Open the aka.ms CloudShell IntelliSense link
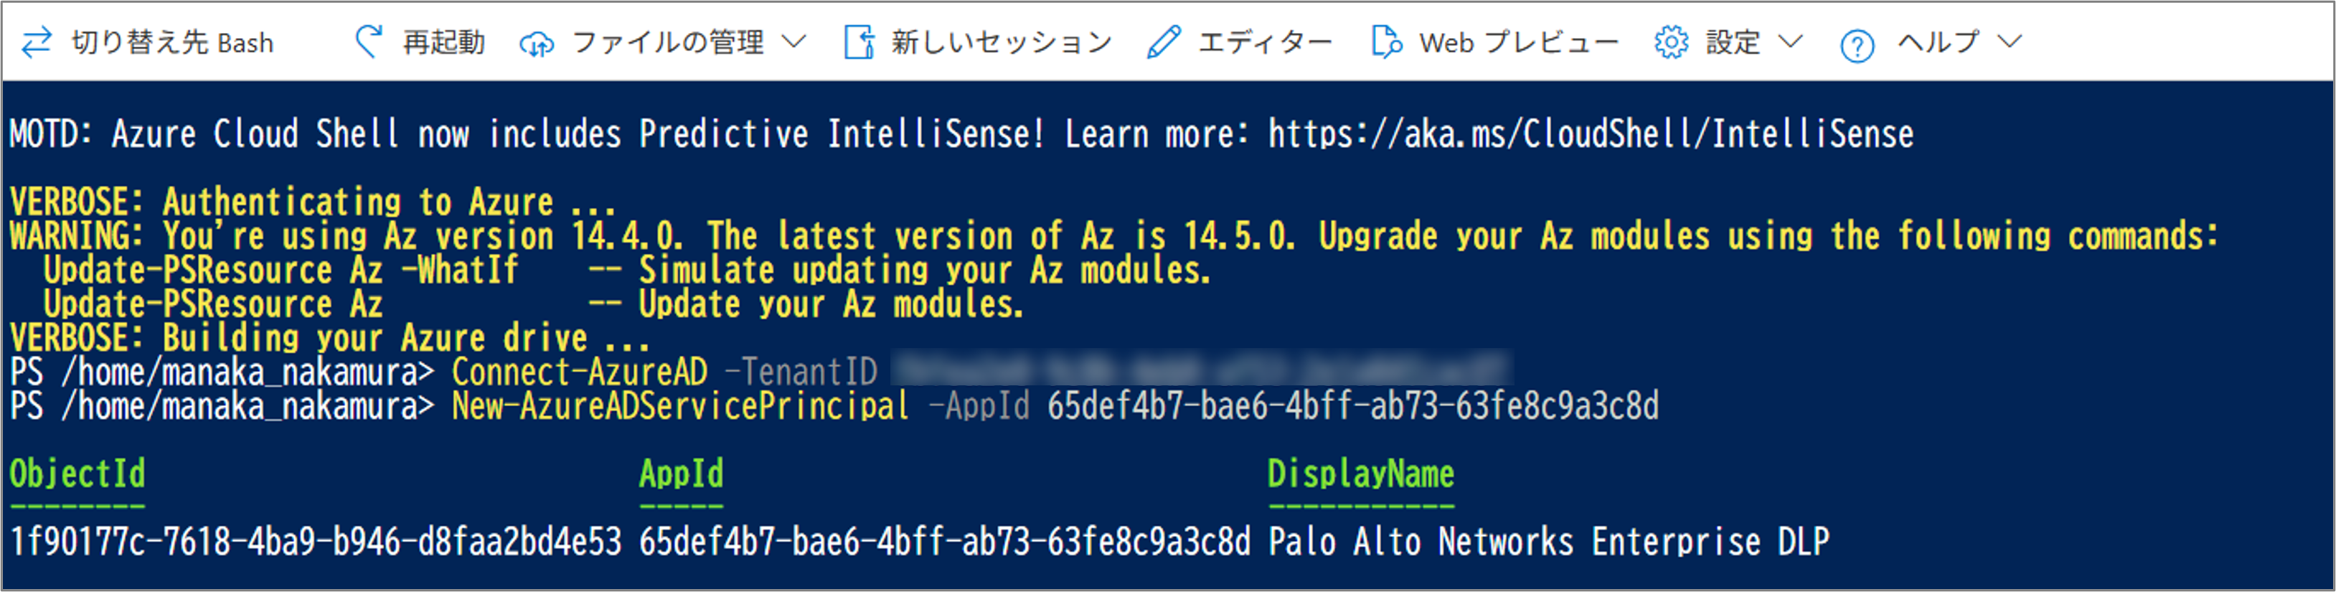 1590,134
